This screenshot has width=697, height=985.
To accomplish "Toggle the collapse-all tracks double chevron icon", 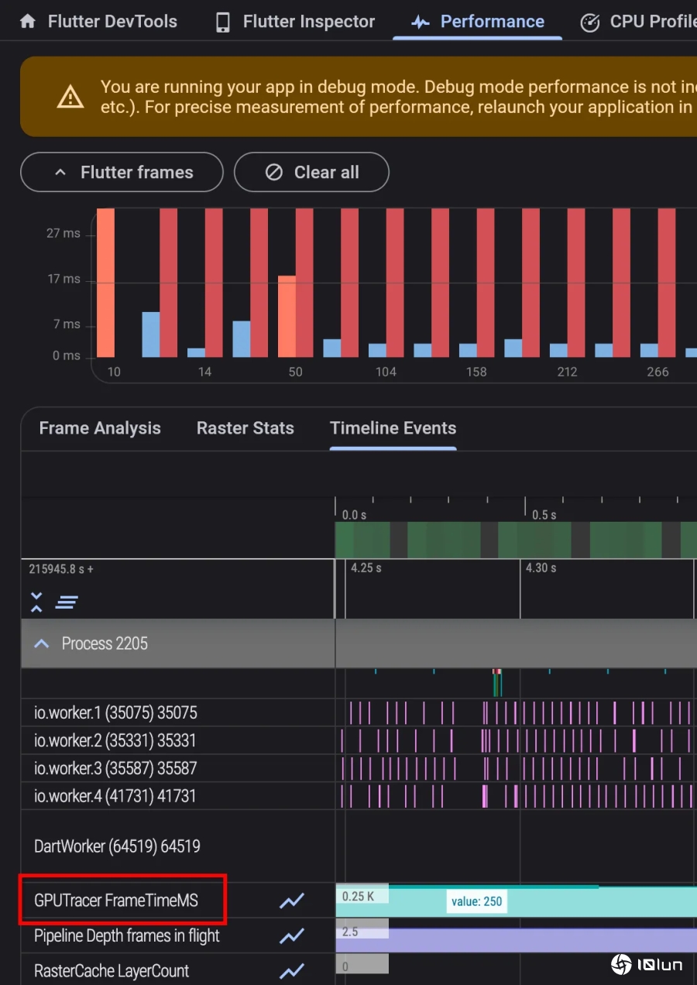I will pos(36,602).
